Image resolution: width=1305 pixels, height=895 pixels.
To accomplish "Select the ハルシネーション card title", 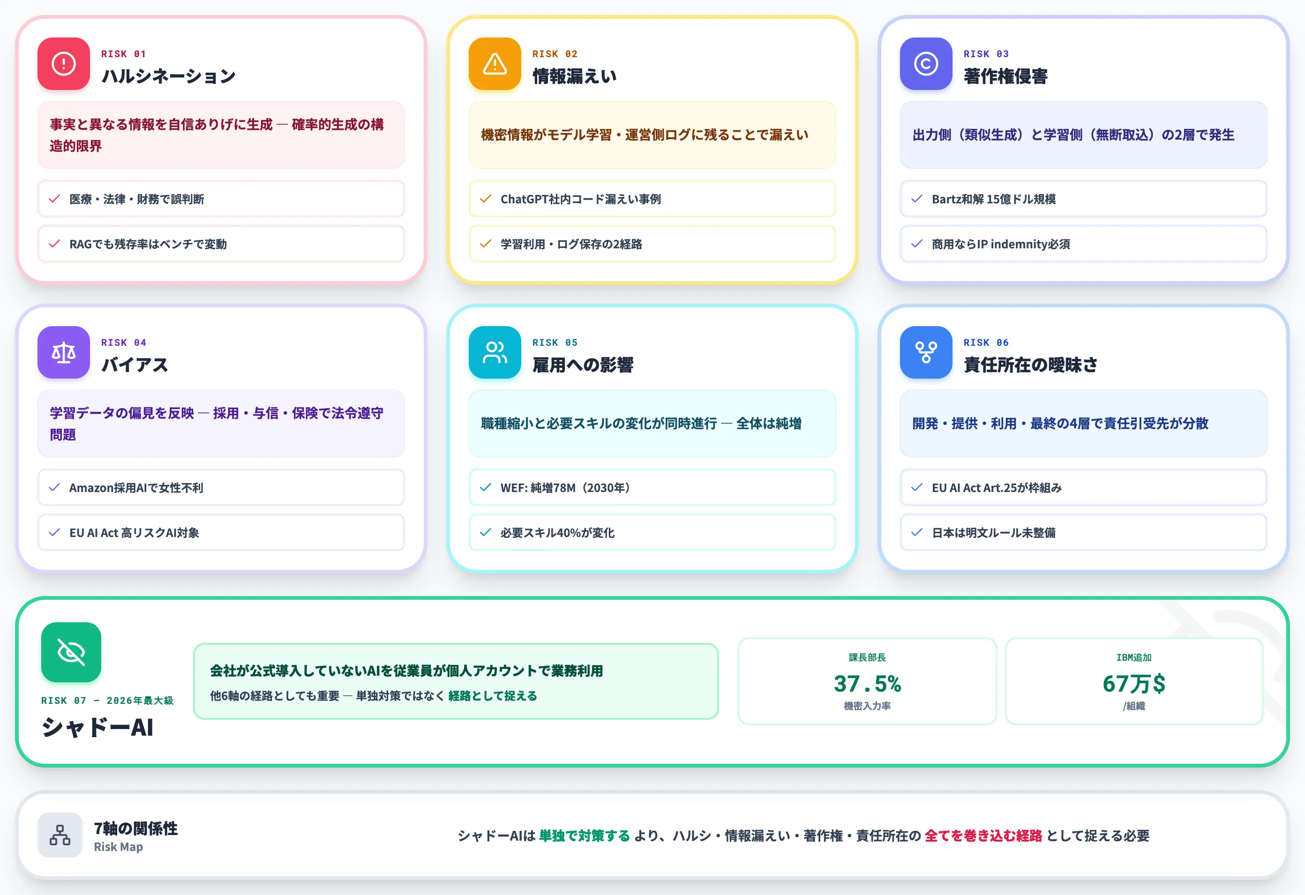I will point(168,76).
